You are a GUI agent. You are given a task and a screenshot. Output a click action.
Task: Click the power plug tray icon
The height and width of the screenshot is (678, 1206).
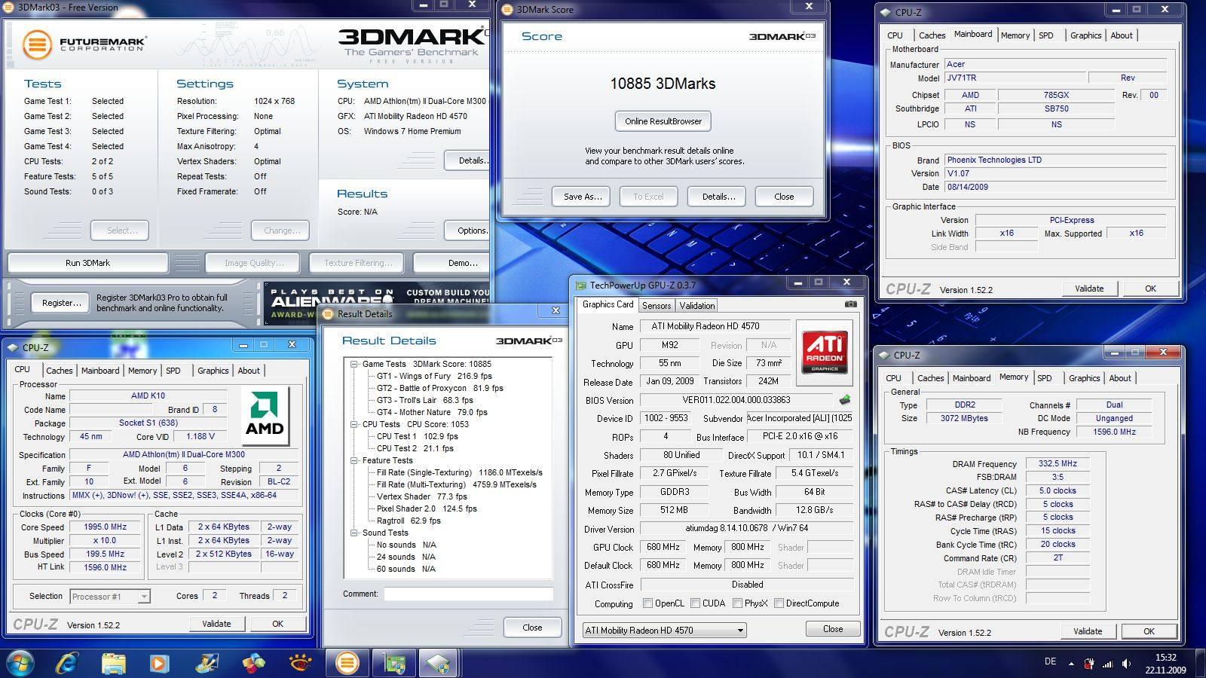1089,664
